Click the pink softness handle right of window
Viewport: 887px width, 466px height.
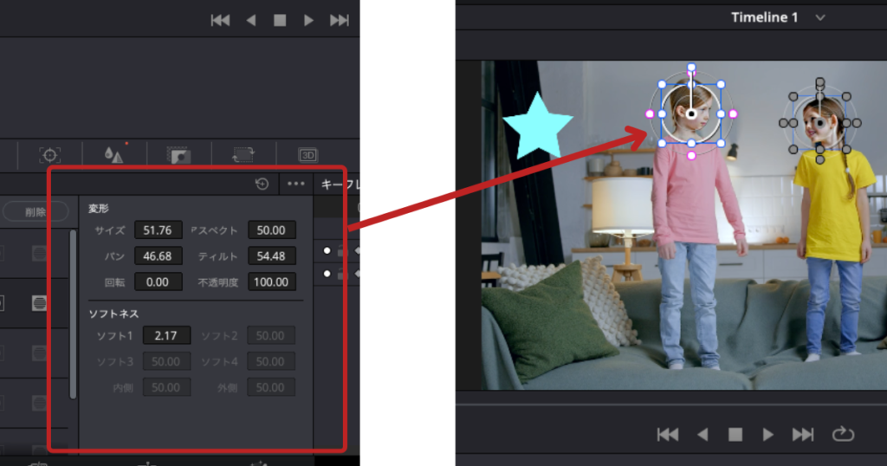click(x=734, y=113)
